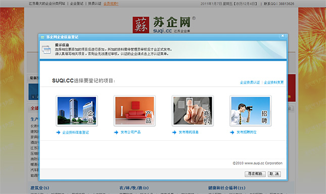Screen dimensions: 326x194
Task: Open the 企业 building image card
Action: 77,111
